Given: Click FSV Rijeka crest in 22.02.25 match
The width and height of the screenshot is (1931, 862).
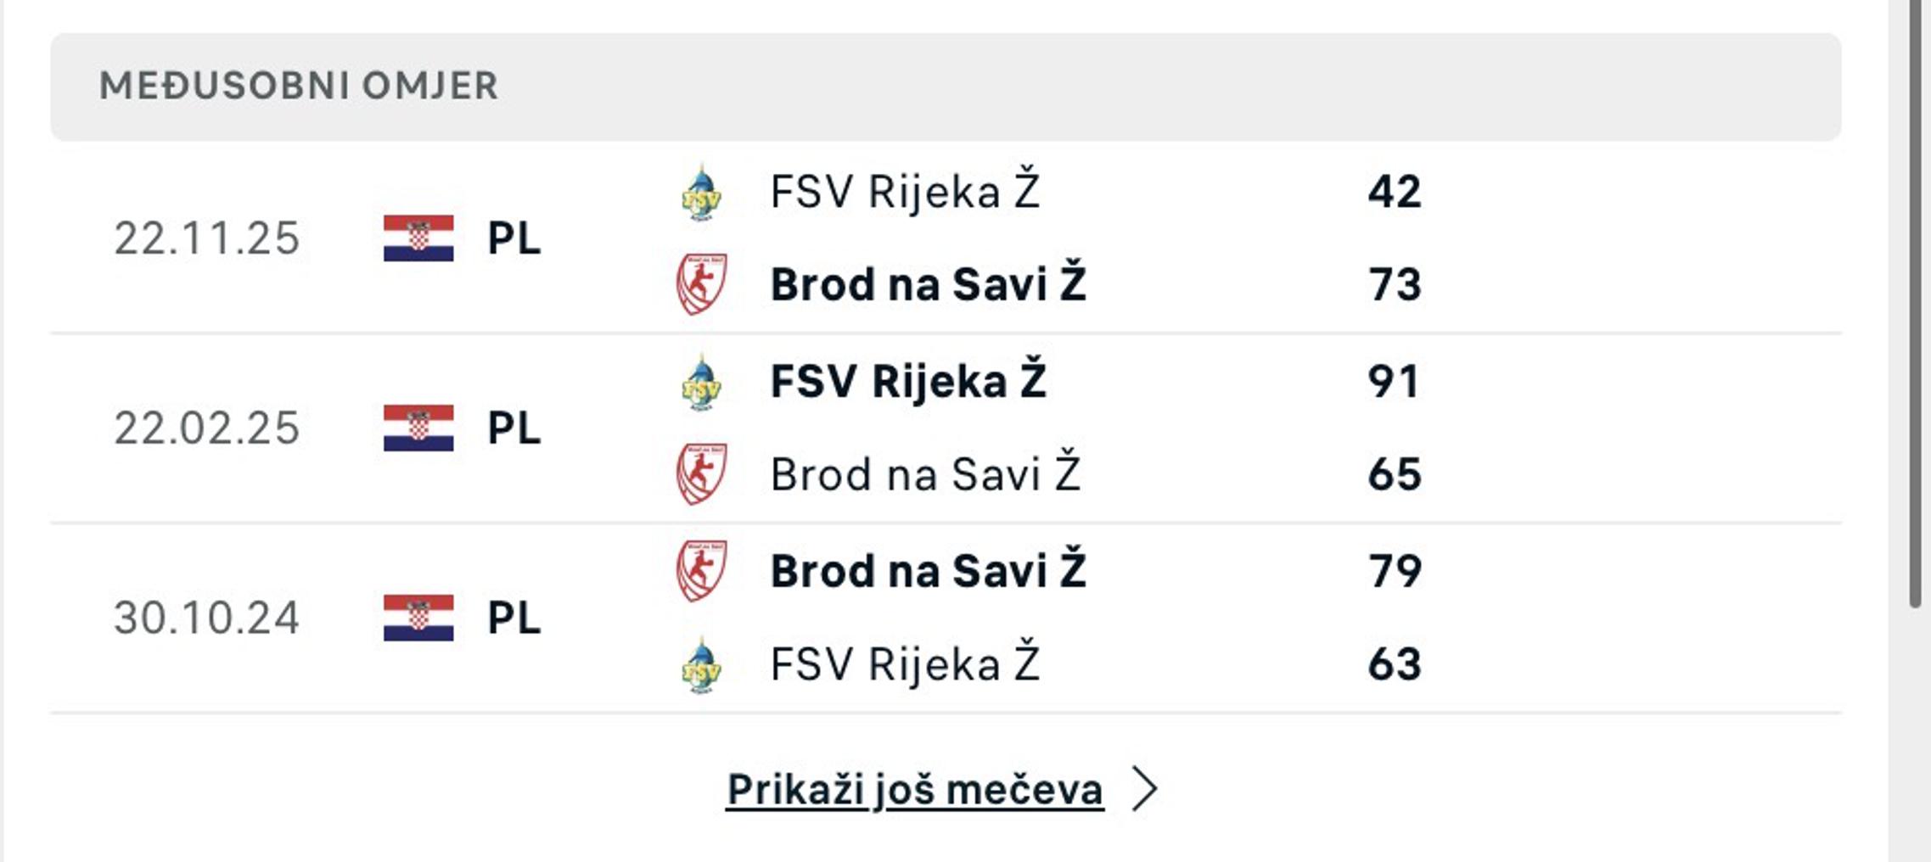Looking at the screenshot, I should click(701, 383).
